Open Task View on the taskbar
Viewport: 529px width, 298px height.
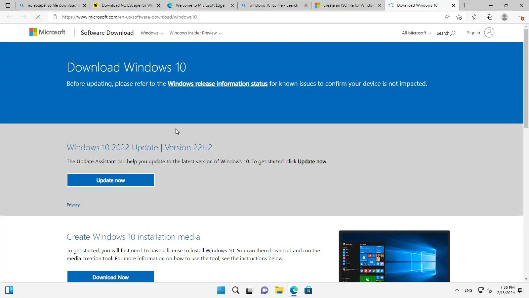point(250,290)
